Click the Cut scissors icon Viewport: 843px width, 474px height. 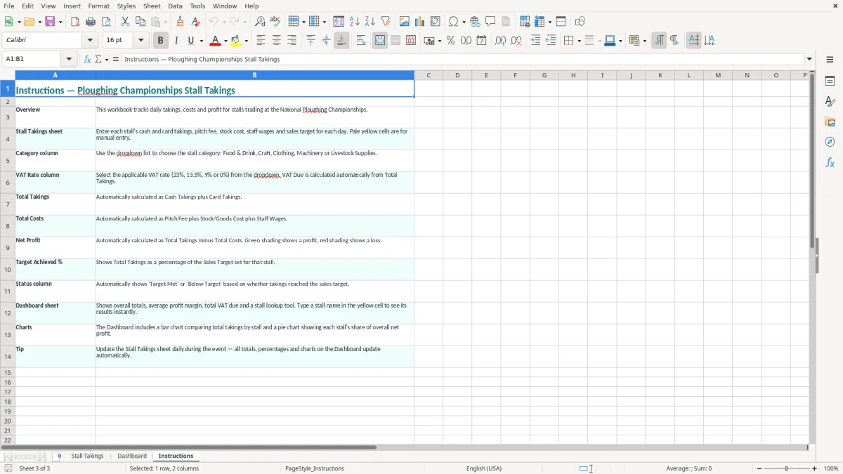[125, 22]
